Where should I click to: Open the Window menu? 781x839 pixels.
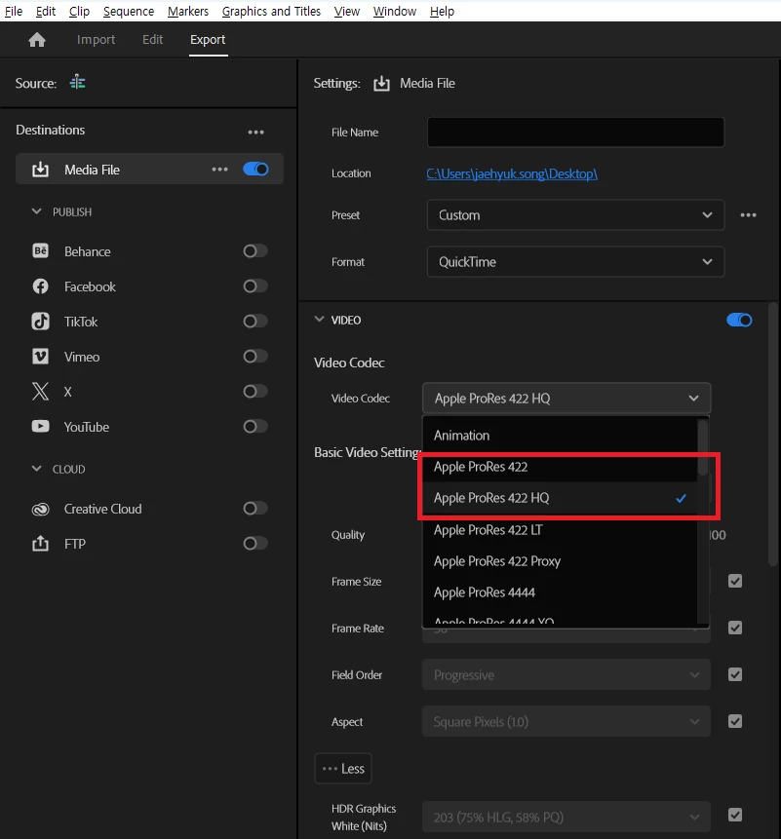coord(395,12)
